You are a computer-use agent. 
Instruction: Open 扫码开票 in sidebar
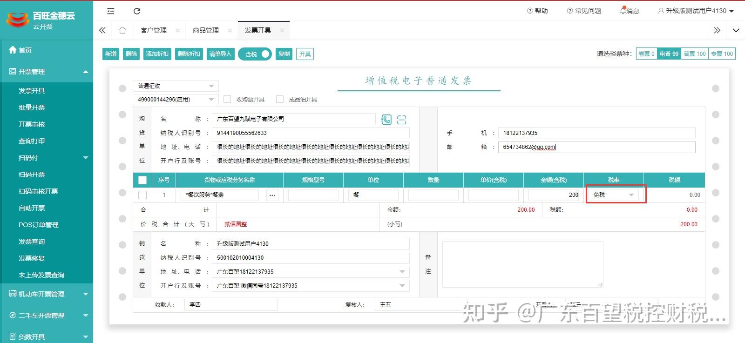click(32, 175)
